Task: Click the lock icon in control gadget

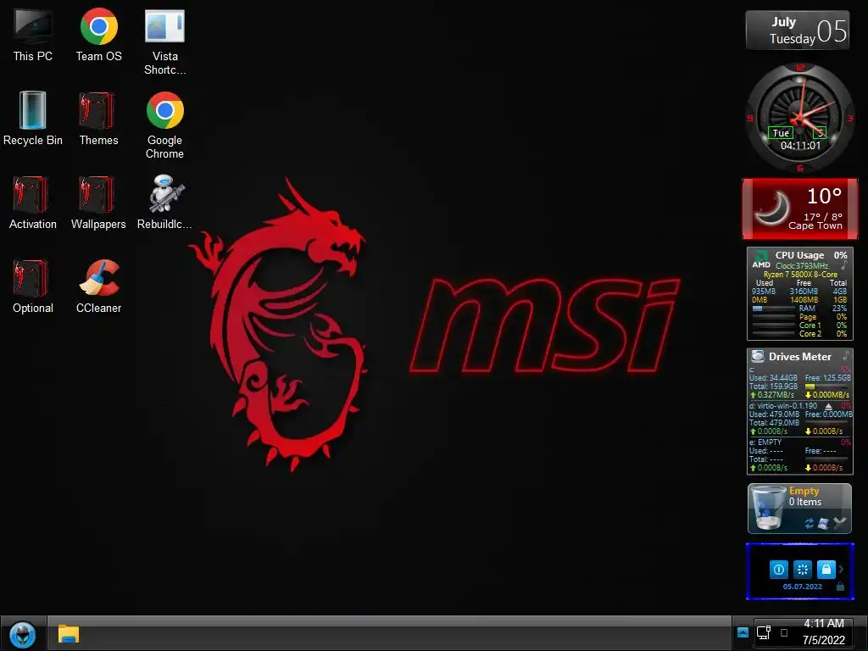Action: tap(826, 569)
